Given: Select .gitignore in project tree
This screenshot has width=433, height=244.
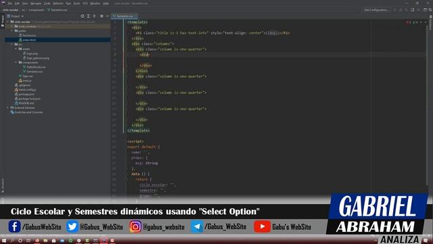Looking at the screenshot, I should (x=22, y=85).
